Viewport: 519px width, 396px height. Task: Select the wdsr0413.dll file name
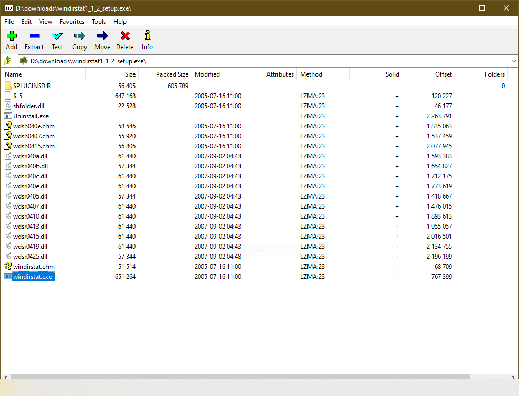(30, 227)
